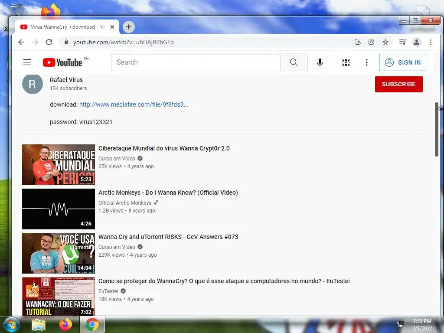444x333 pixels.
Task: Open the mediafire download link
Action: coord(134,104)
